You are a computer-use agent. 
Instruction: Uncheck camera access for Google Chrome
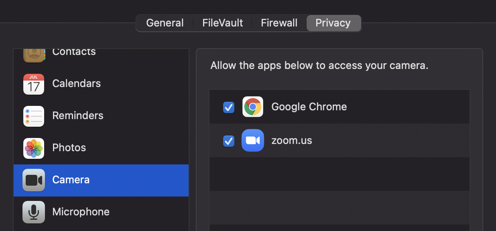click(229, 107)
